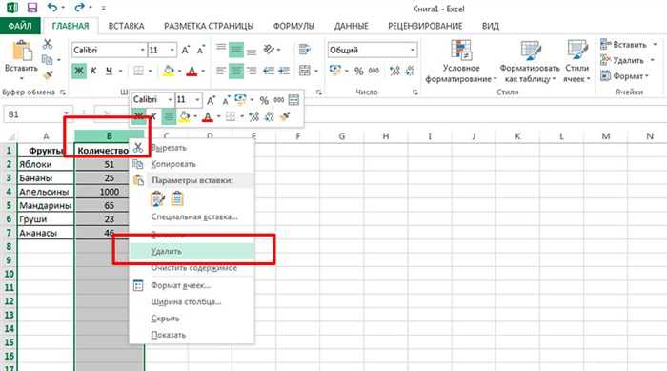Click the B1 Name Box field

pyautogui.click(x=33, y=114)
